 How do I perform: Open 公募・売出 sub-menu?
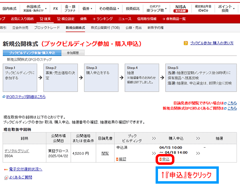coord(134,28)
